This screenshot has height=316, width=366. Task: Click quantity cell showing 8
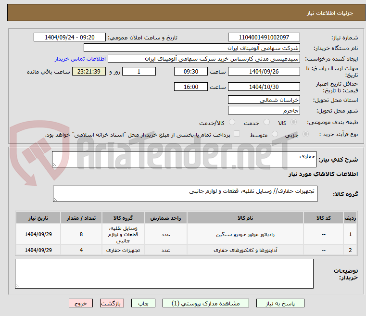click(81, 234)
